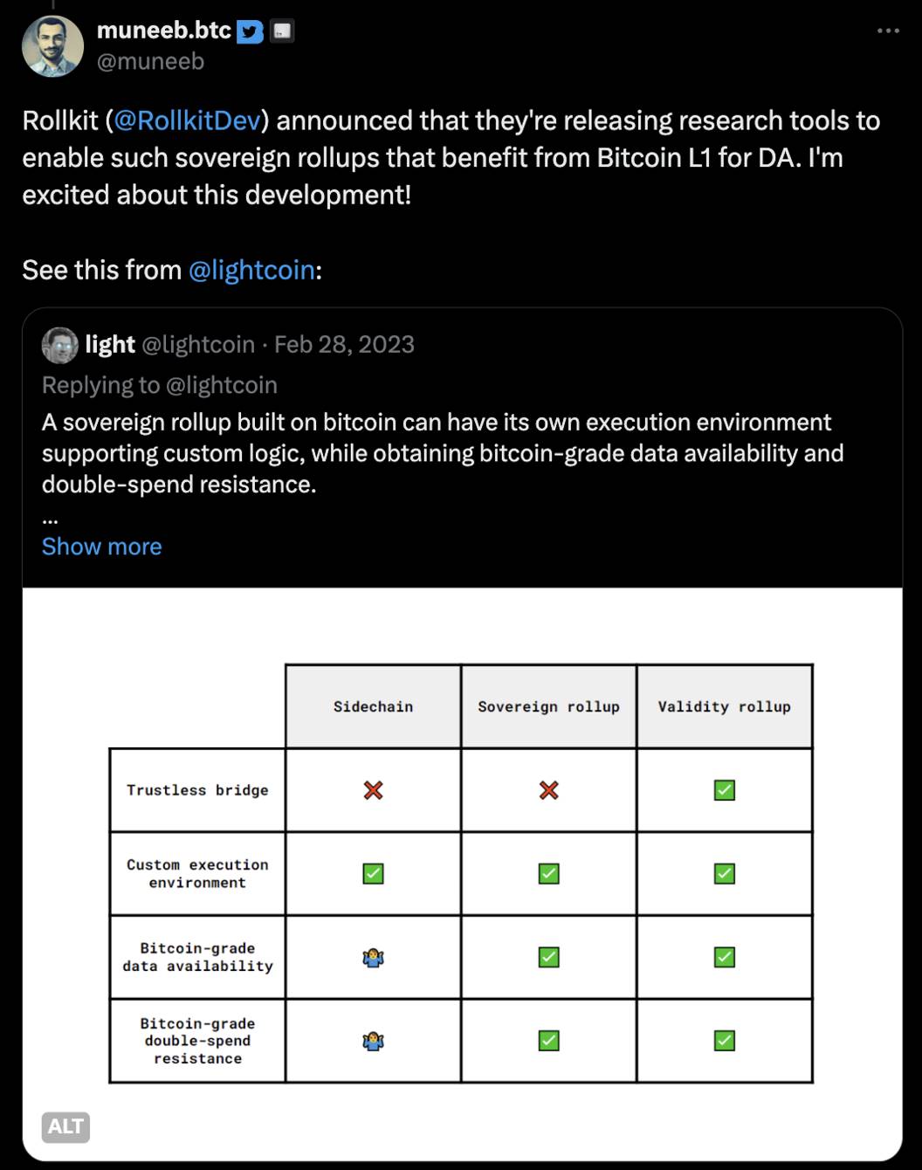This screenshot has width=922, height=1170.
Task: Expand quoted tweet with Show more
Action: [x=101, y=547]
